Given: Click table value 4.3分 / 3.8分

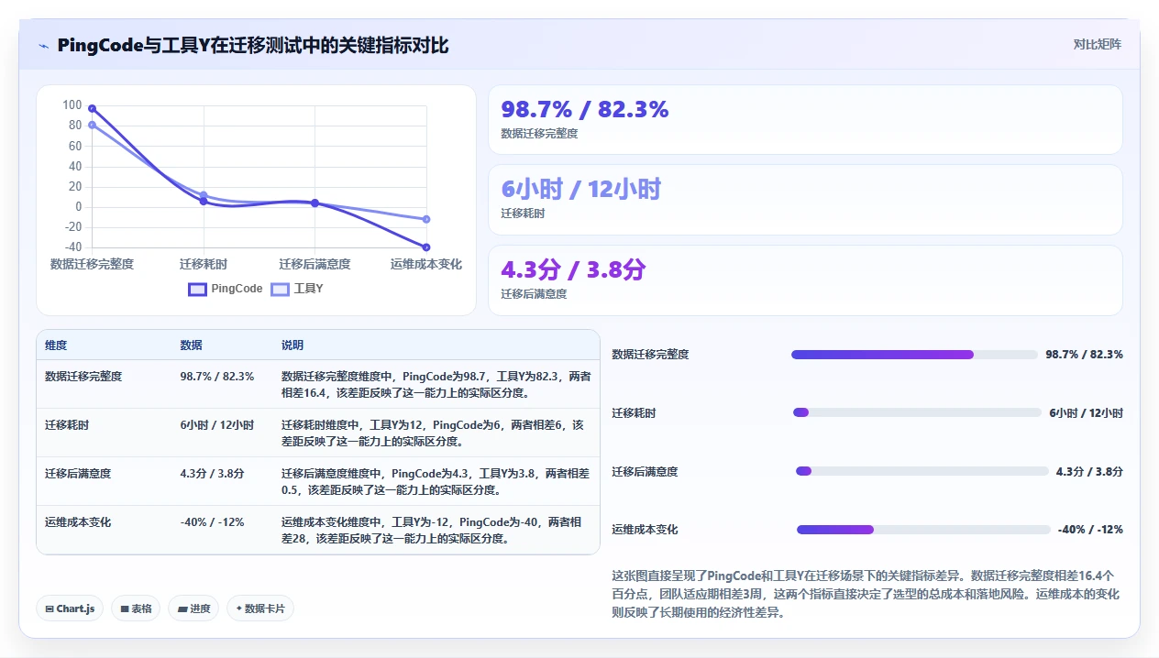Looking at the screenshot, I should coord(212,474).
